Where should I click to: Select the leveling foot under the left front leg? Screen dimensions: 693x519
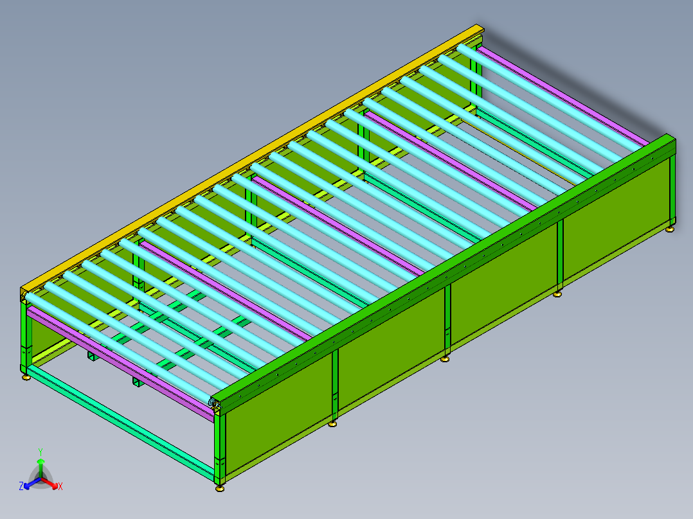(26, 377)
